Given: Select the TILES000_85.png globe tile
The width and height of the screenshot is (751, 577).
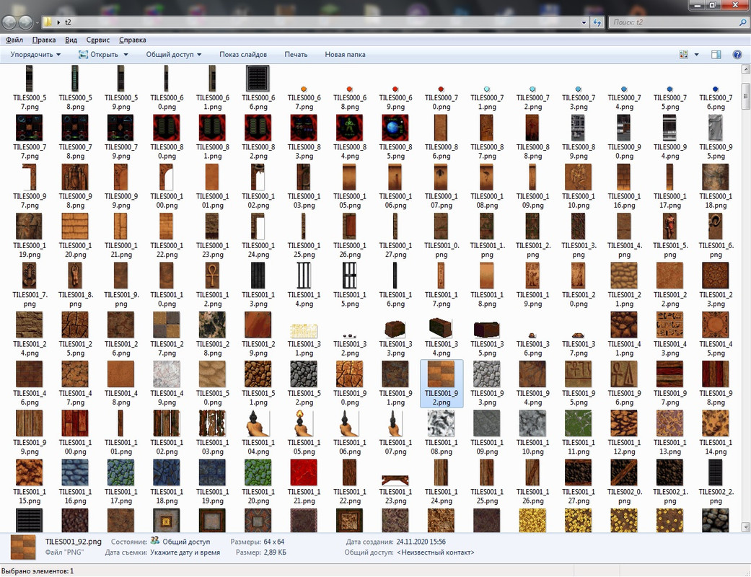Looking at the screenshot, I should (395, 128).
